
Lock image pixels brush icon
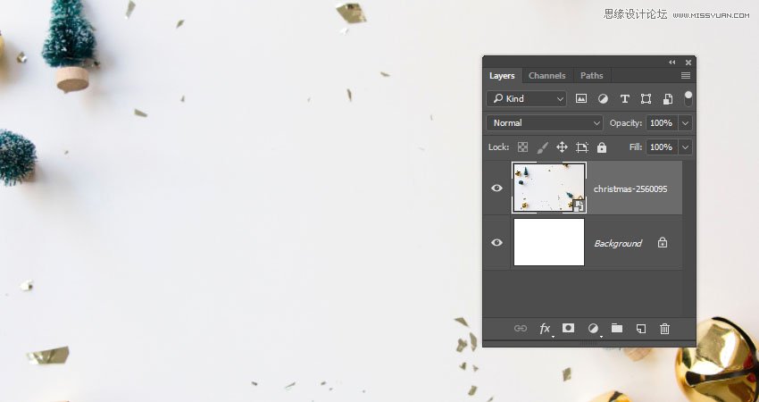point(542,147)
